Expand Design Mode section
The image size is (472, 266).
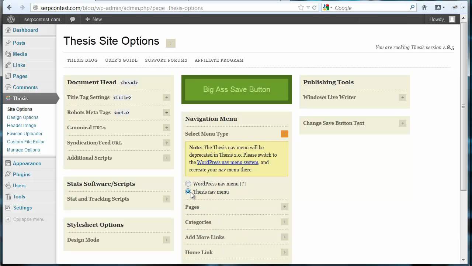167,240
